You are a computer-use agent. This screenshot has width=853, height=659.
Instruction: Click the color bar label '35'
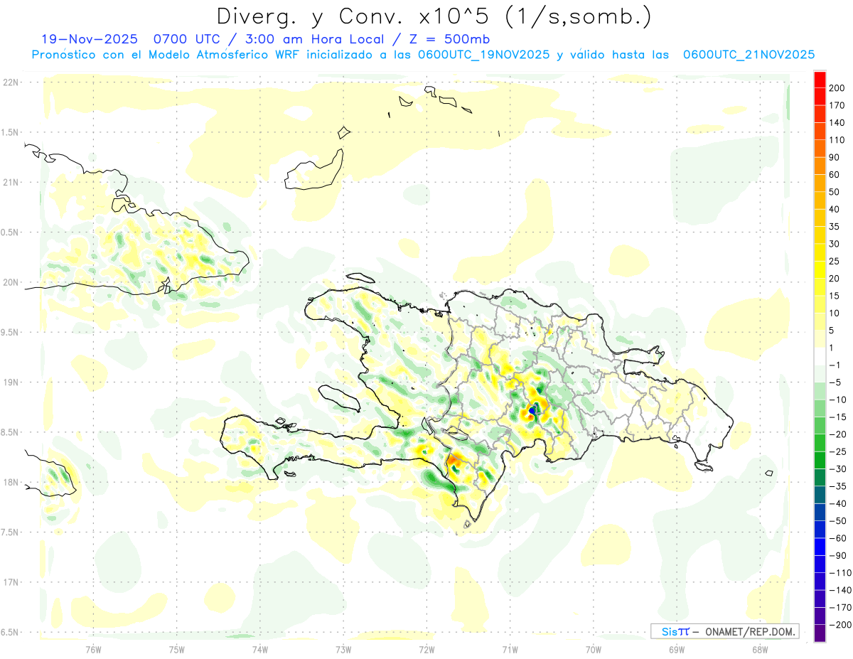(834, 227)
